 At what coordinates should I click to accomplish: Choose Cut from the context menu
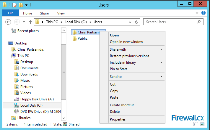pyautogui.click(x=137, y=84)
